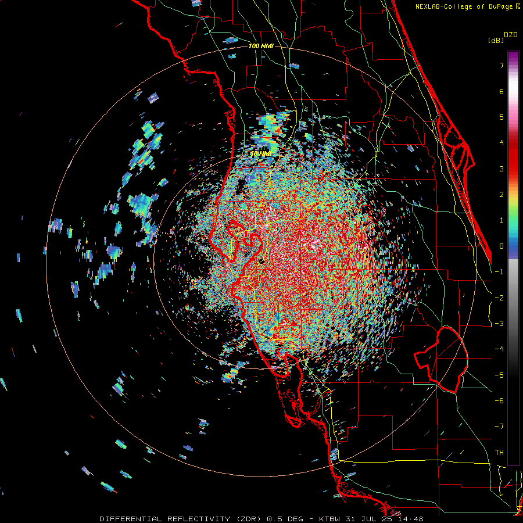The width and height of the screenshot is (523, 523).
Task: Click the "50 NMI" range ring label
Action: coord(261,154)
